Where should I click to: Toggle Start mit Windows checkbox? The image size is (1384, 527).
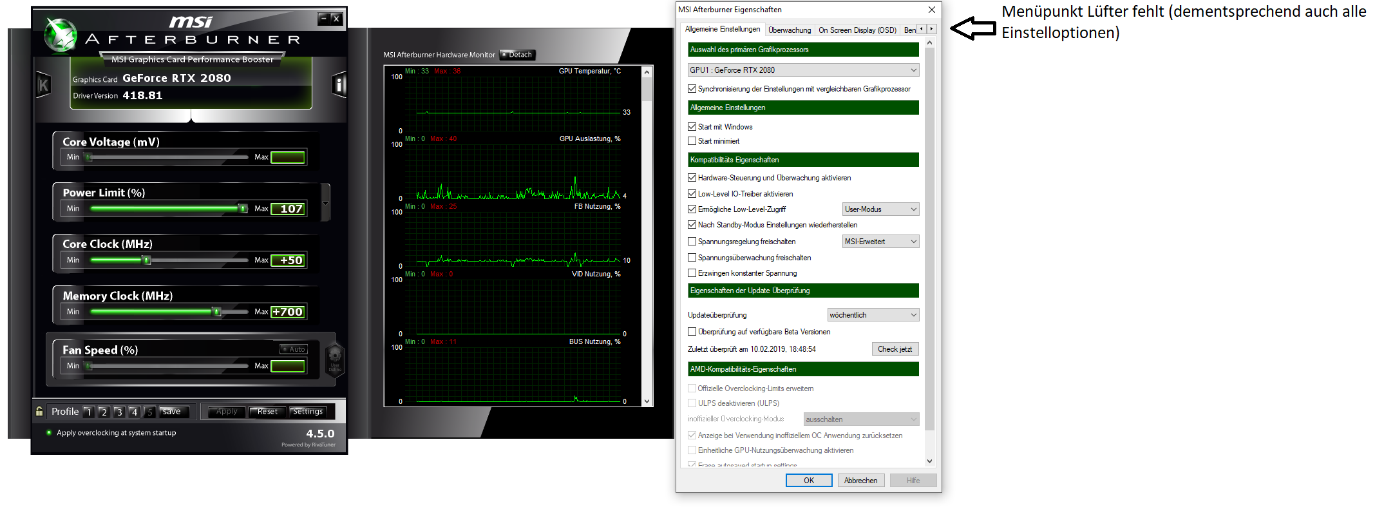pos(692,127)
